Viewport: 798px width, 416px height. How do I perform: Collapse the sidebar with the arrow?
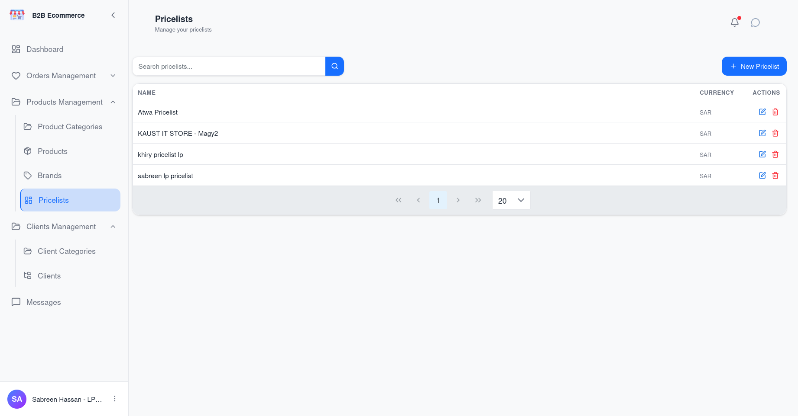[113, 15]
